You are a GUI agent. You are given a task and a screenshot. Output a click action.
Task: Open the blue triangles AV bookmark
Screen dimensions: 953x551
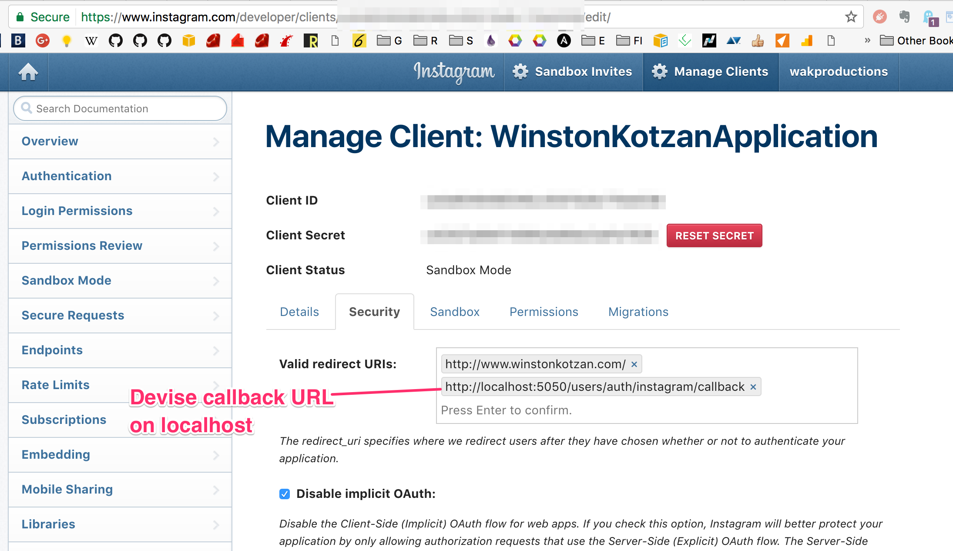point(734,41)
